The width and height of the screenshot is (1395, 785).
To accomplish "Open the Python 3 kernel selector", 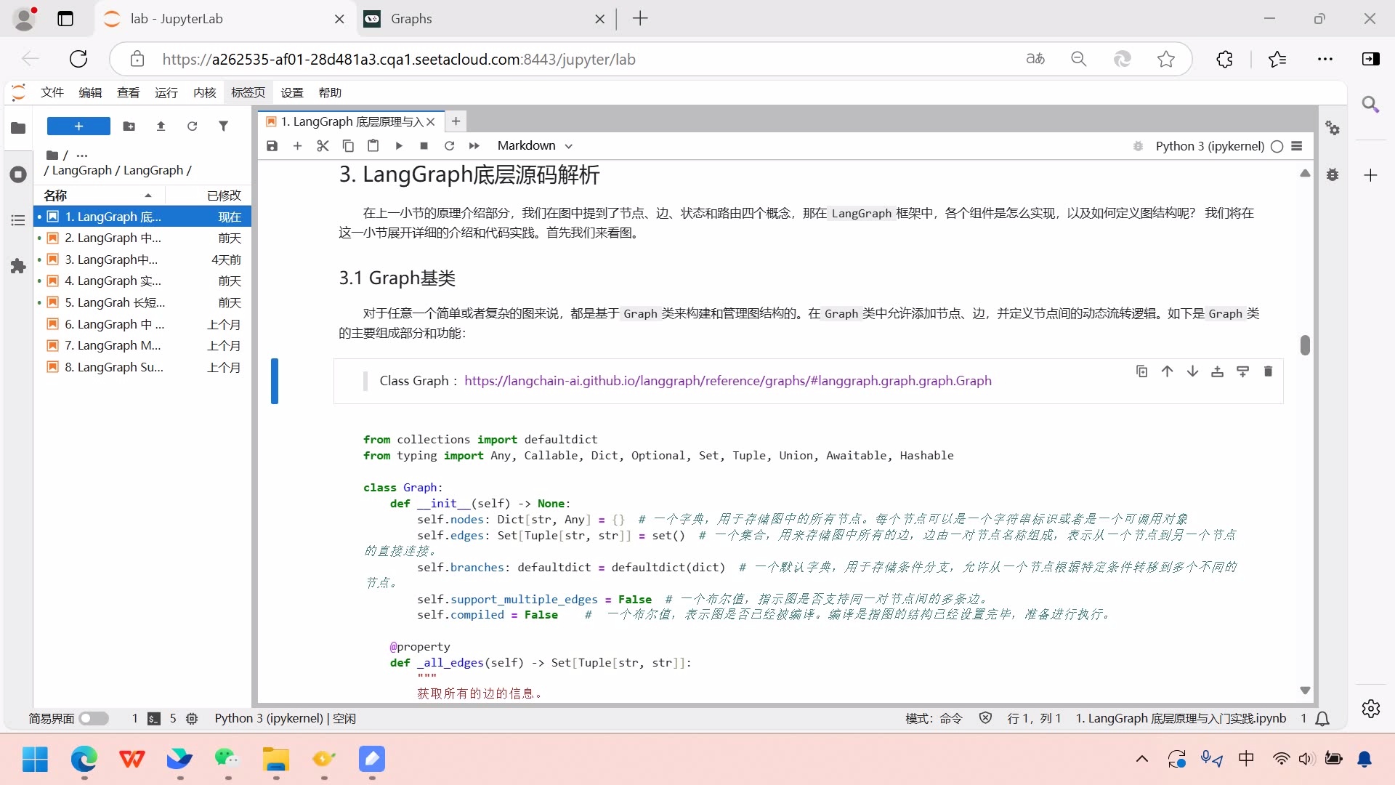I will 1208,146.
